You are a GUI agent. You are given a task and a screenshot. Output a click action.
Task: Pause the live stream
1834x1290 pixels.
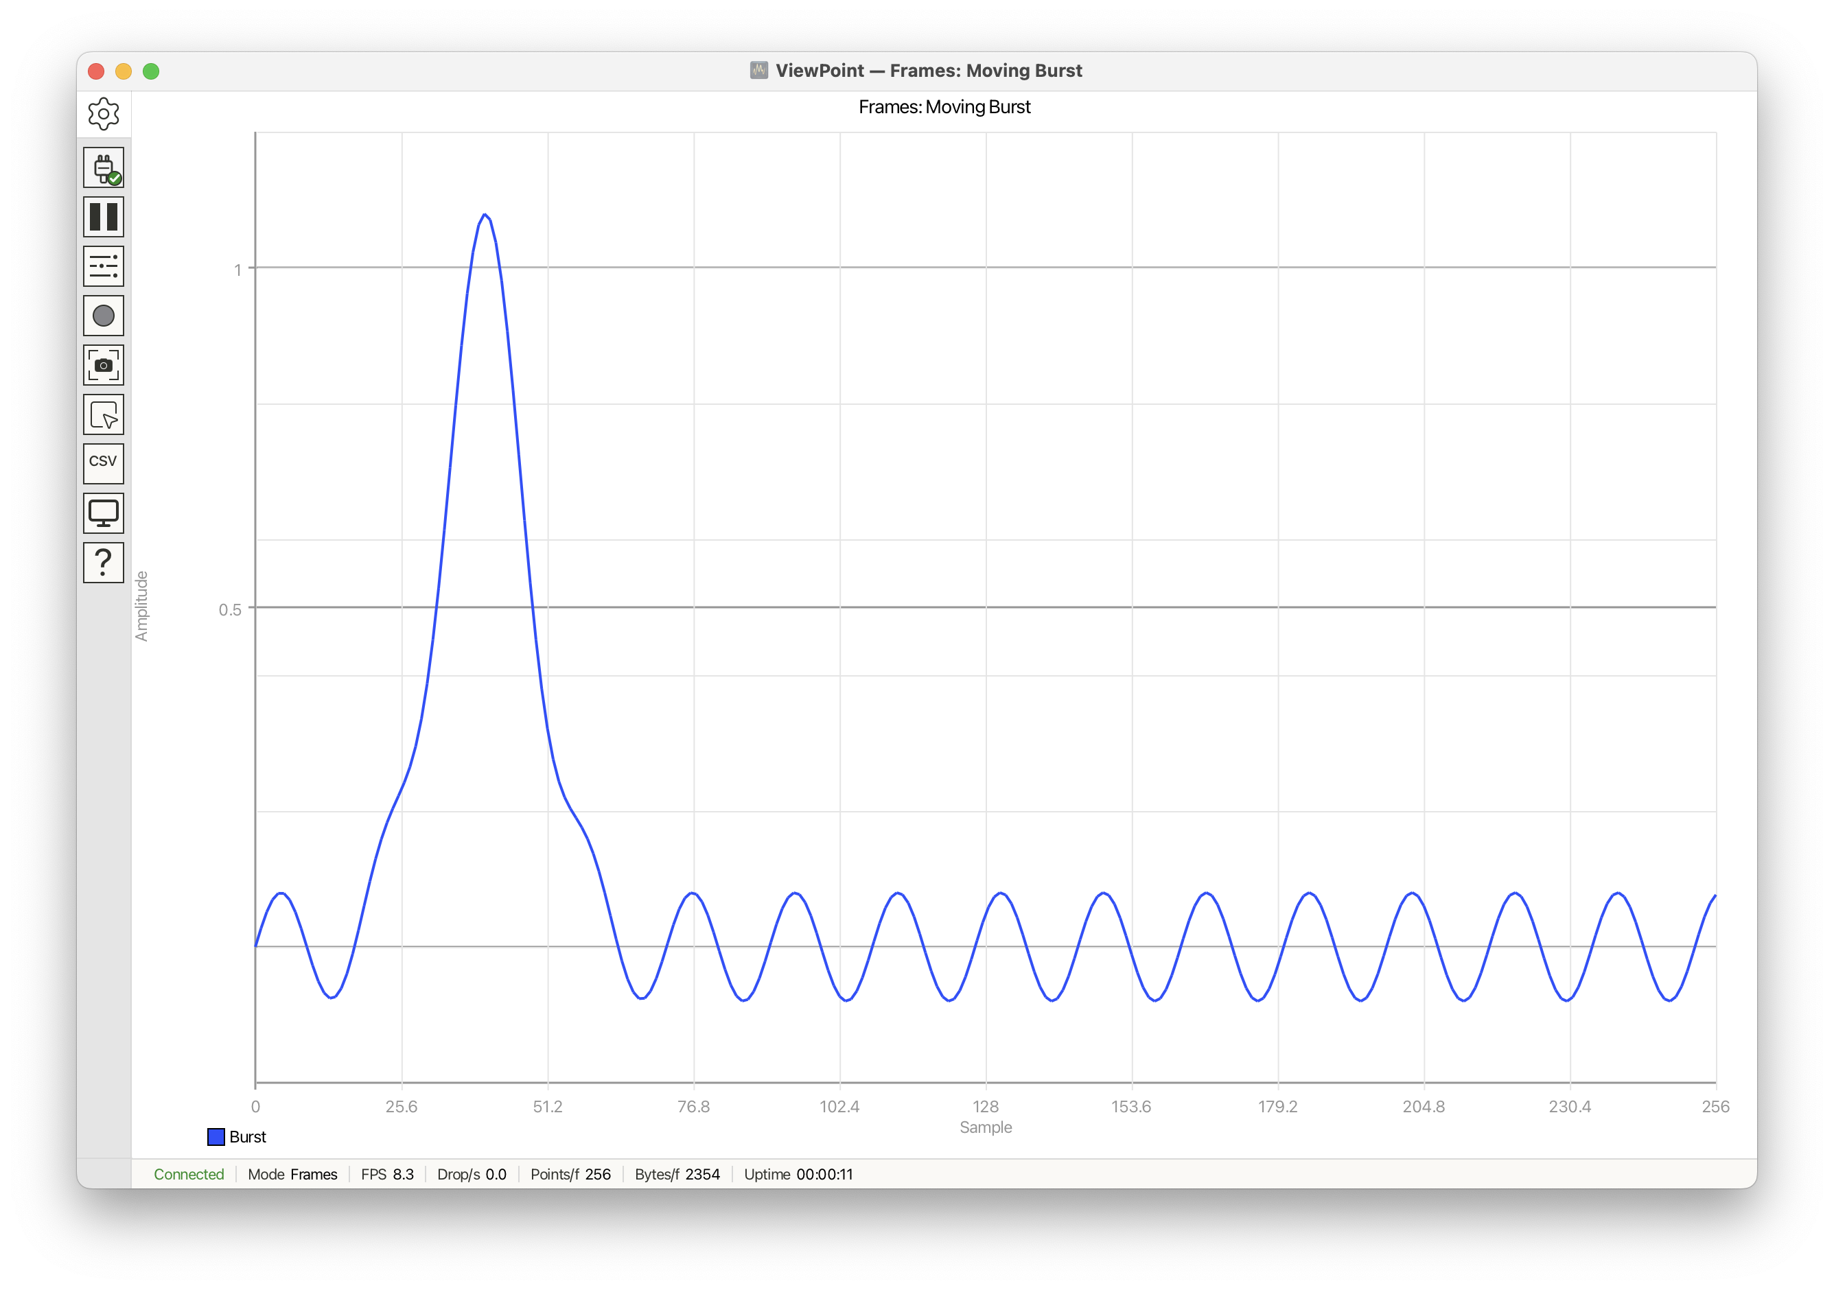point(103,216)
